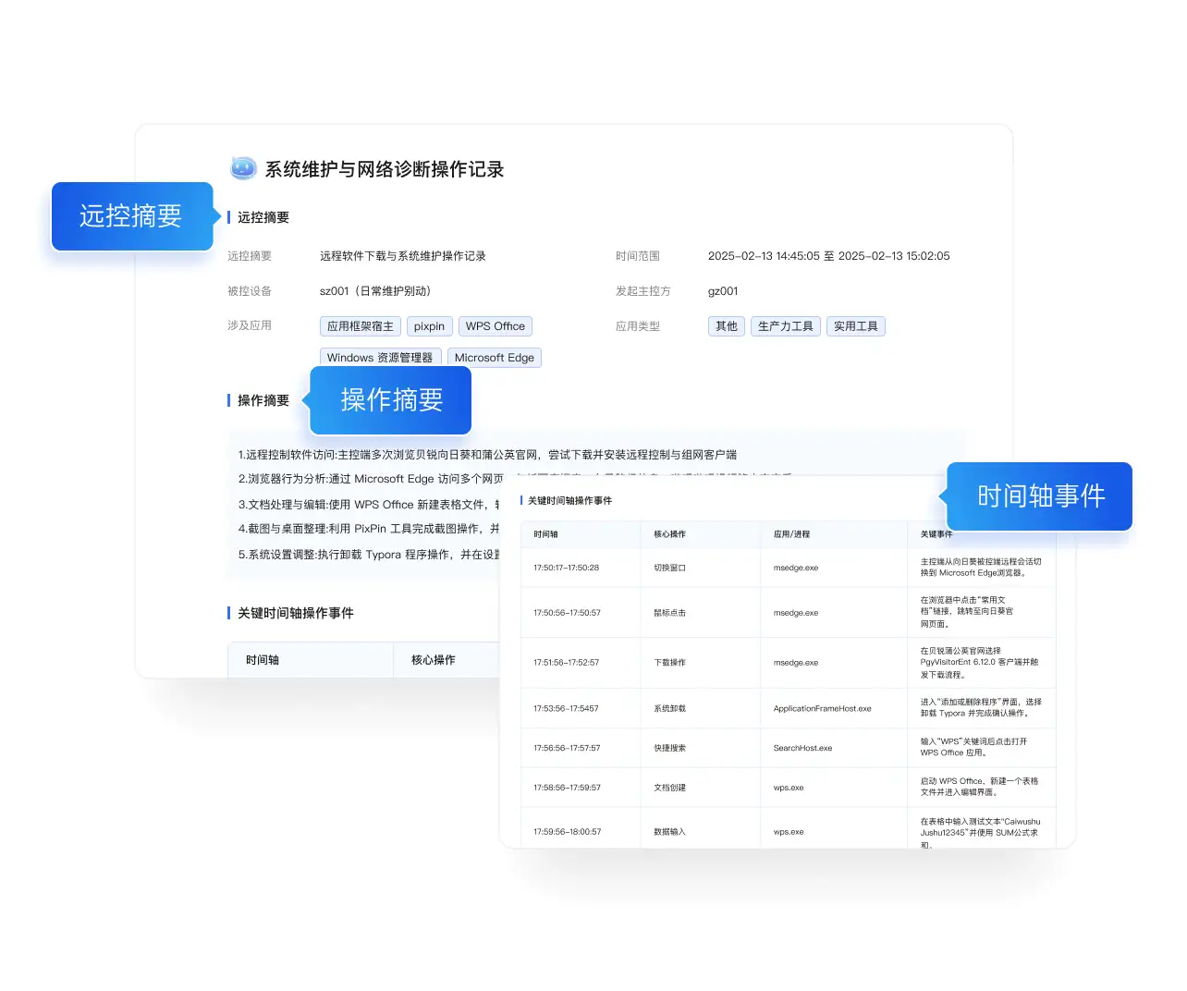This screenshot has width=1187, height=991.
Task: Click the "实用工具" application type tag
Action: [x=856, y=325]
